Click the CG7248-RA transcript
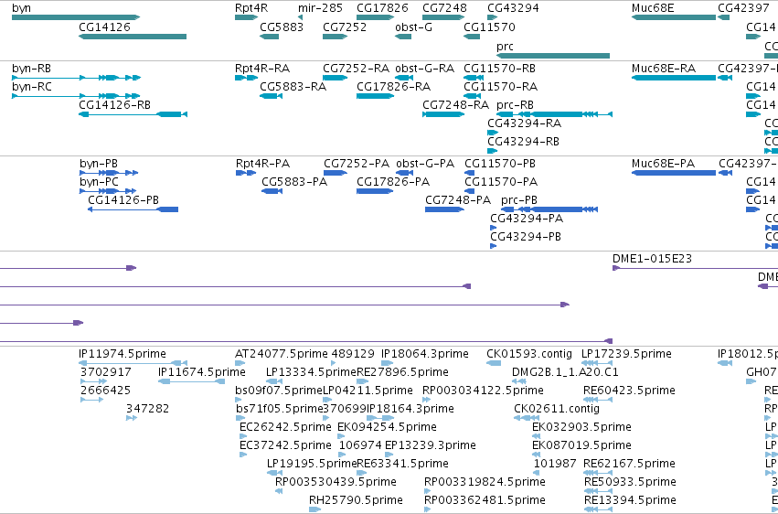The height and width of the screenshot is (514, 778). click(x=443, y=114)
